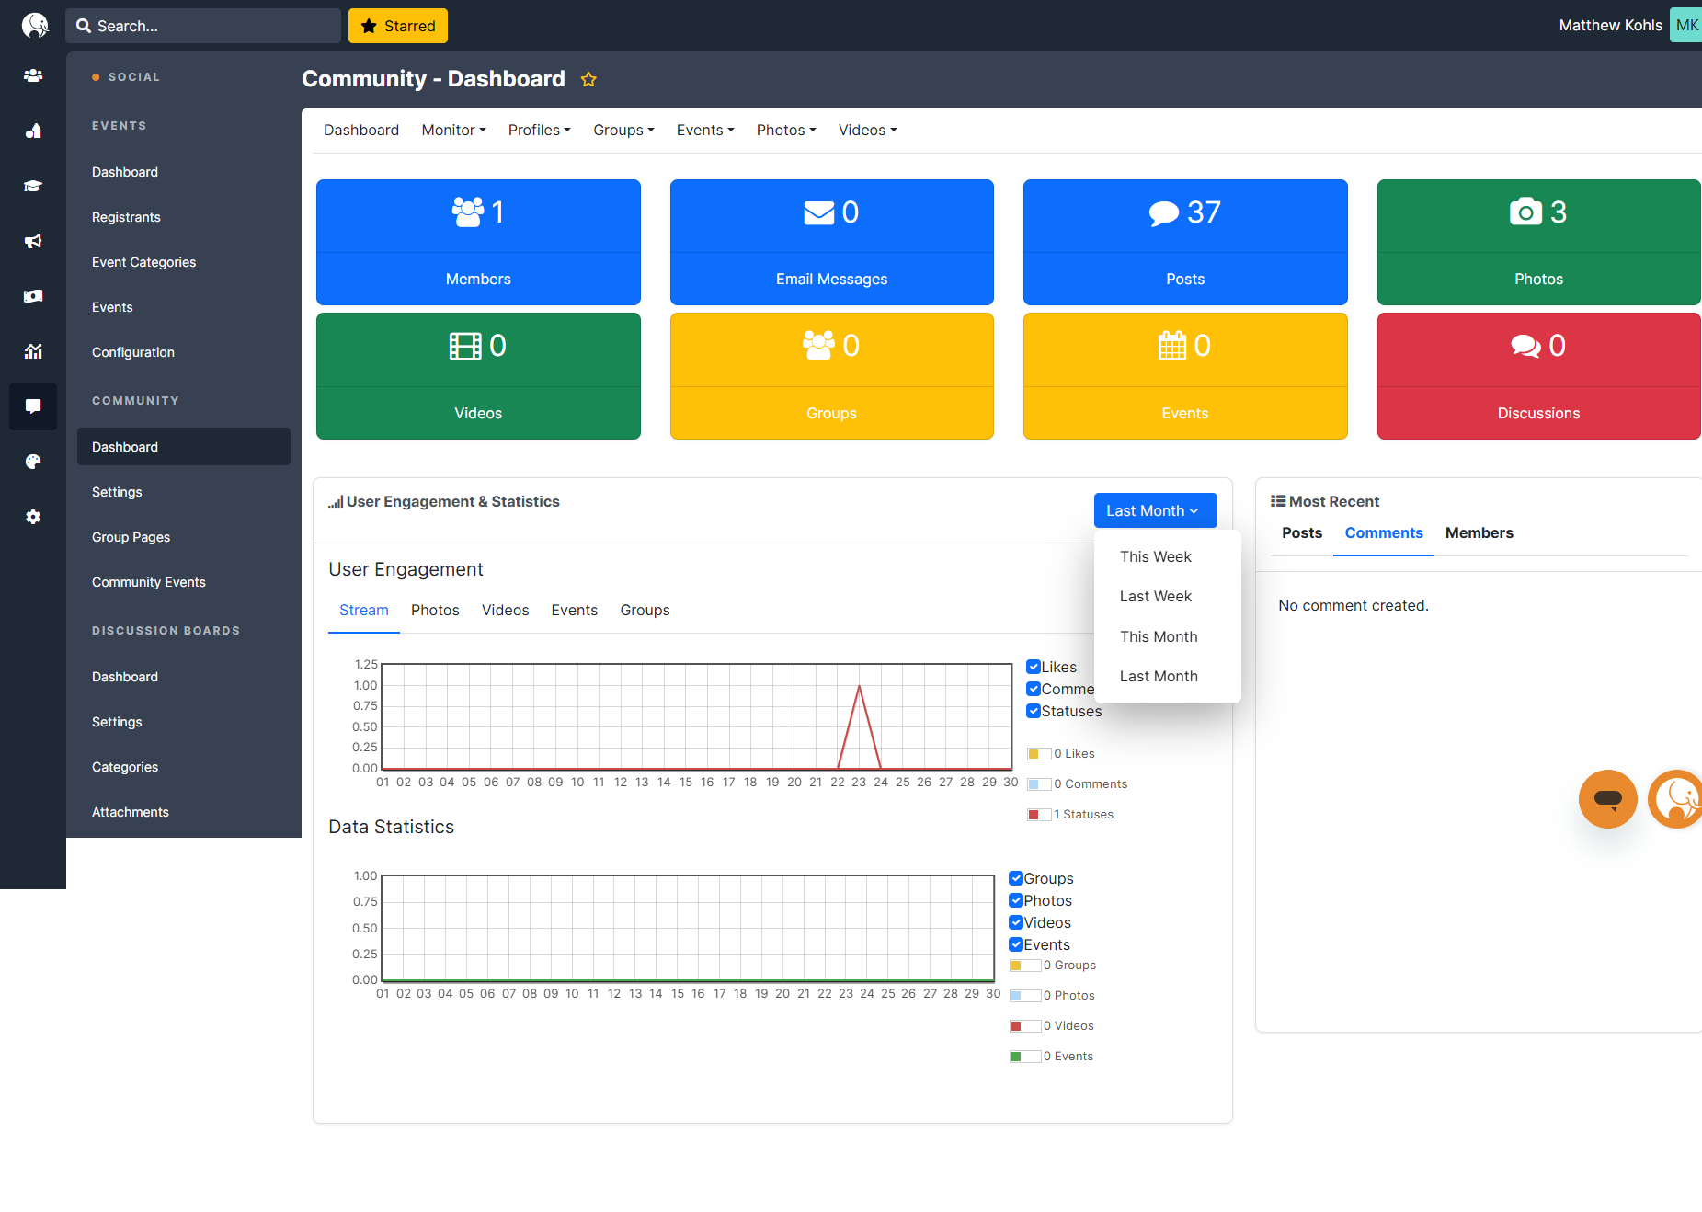Open Group Pages in the sidebar

[x=131, y=537]
